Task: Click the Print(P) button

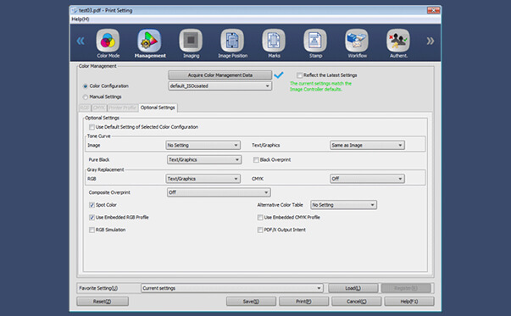Action: (303, 302)
